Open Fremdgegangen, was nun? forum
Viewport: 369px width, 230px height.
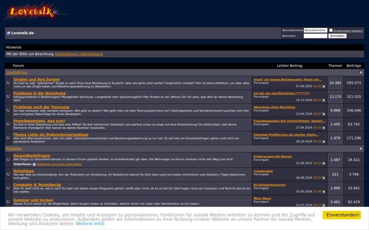[x=39, y=121]
